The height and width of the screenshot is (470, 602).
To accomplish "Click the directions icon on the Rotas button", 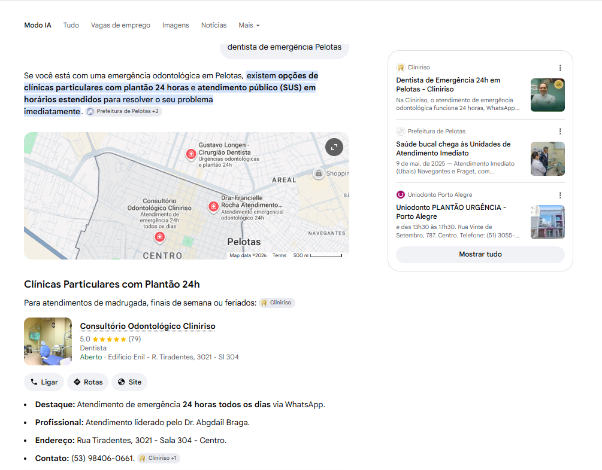I will click(x=77, y=382).
